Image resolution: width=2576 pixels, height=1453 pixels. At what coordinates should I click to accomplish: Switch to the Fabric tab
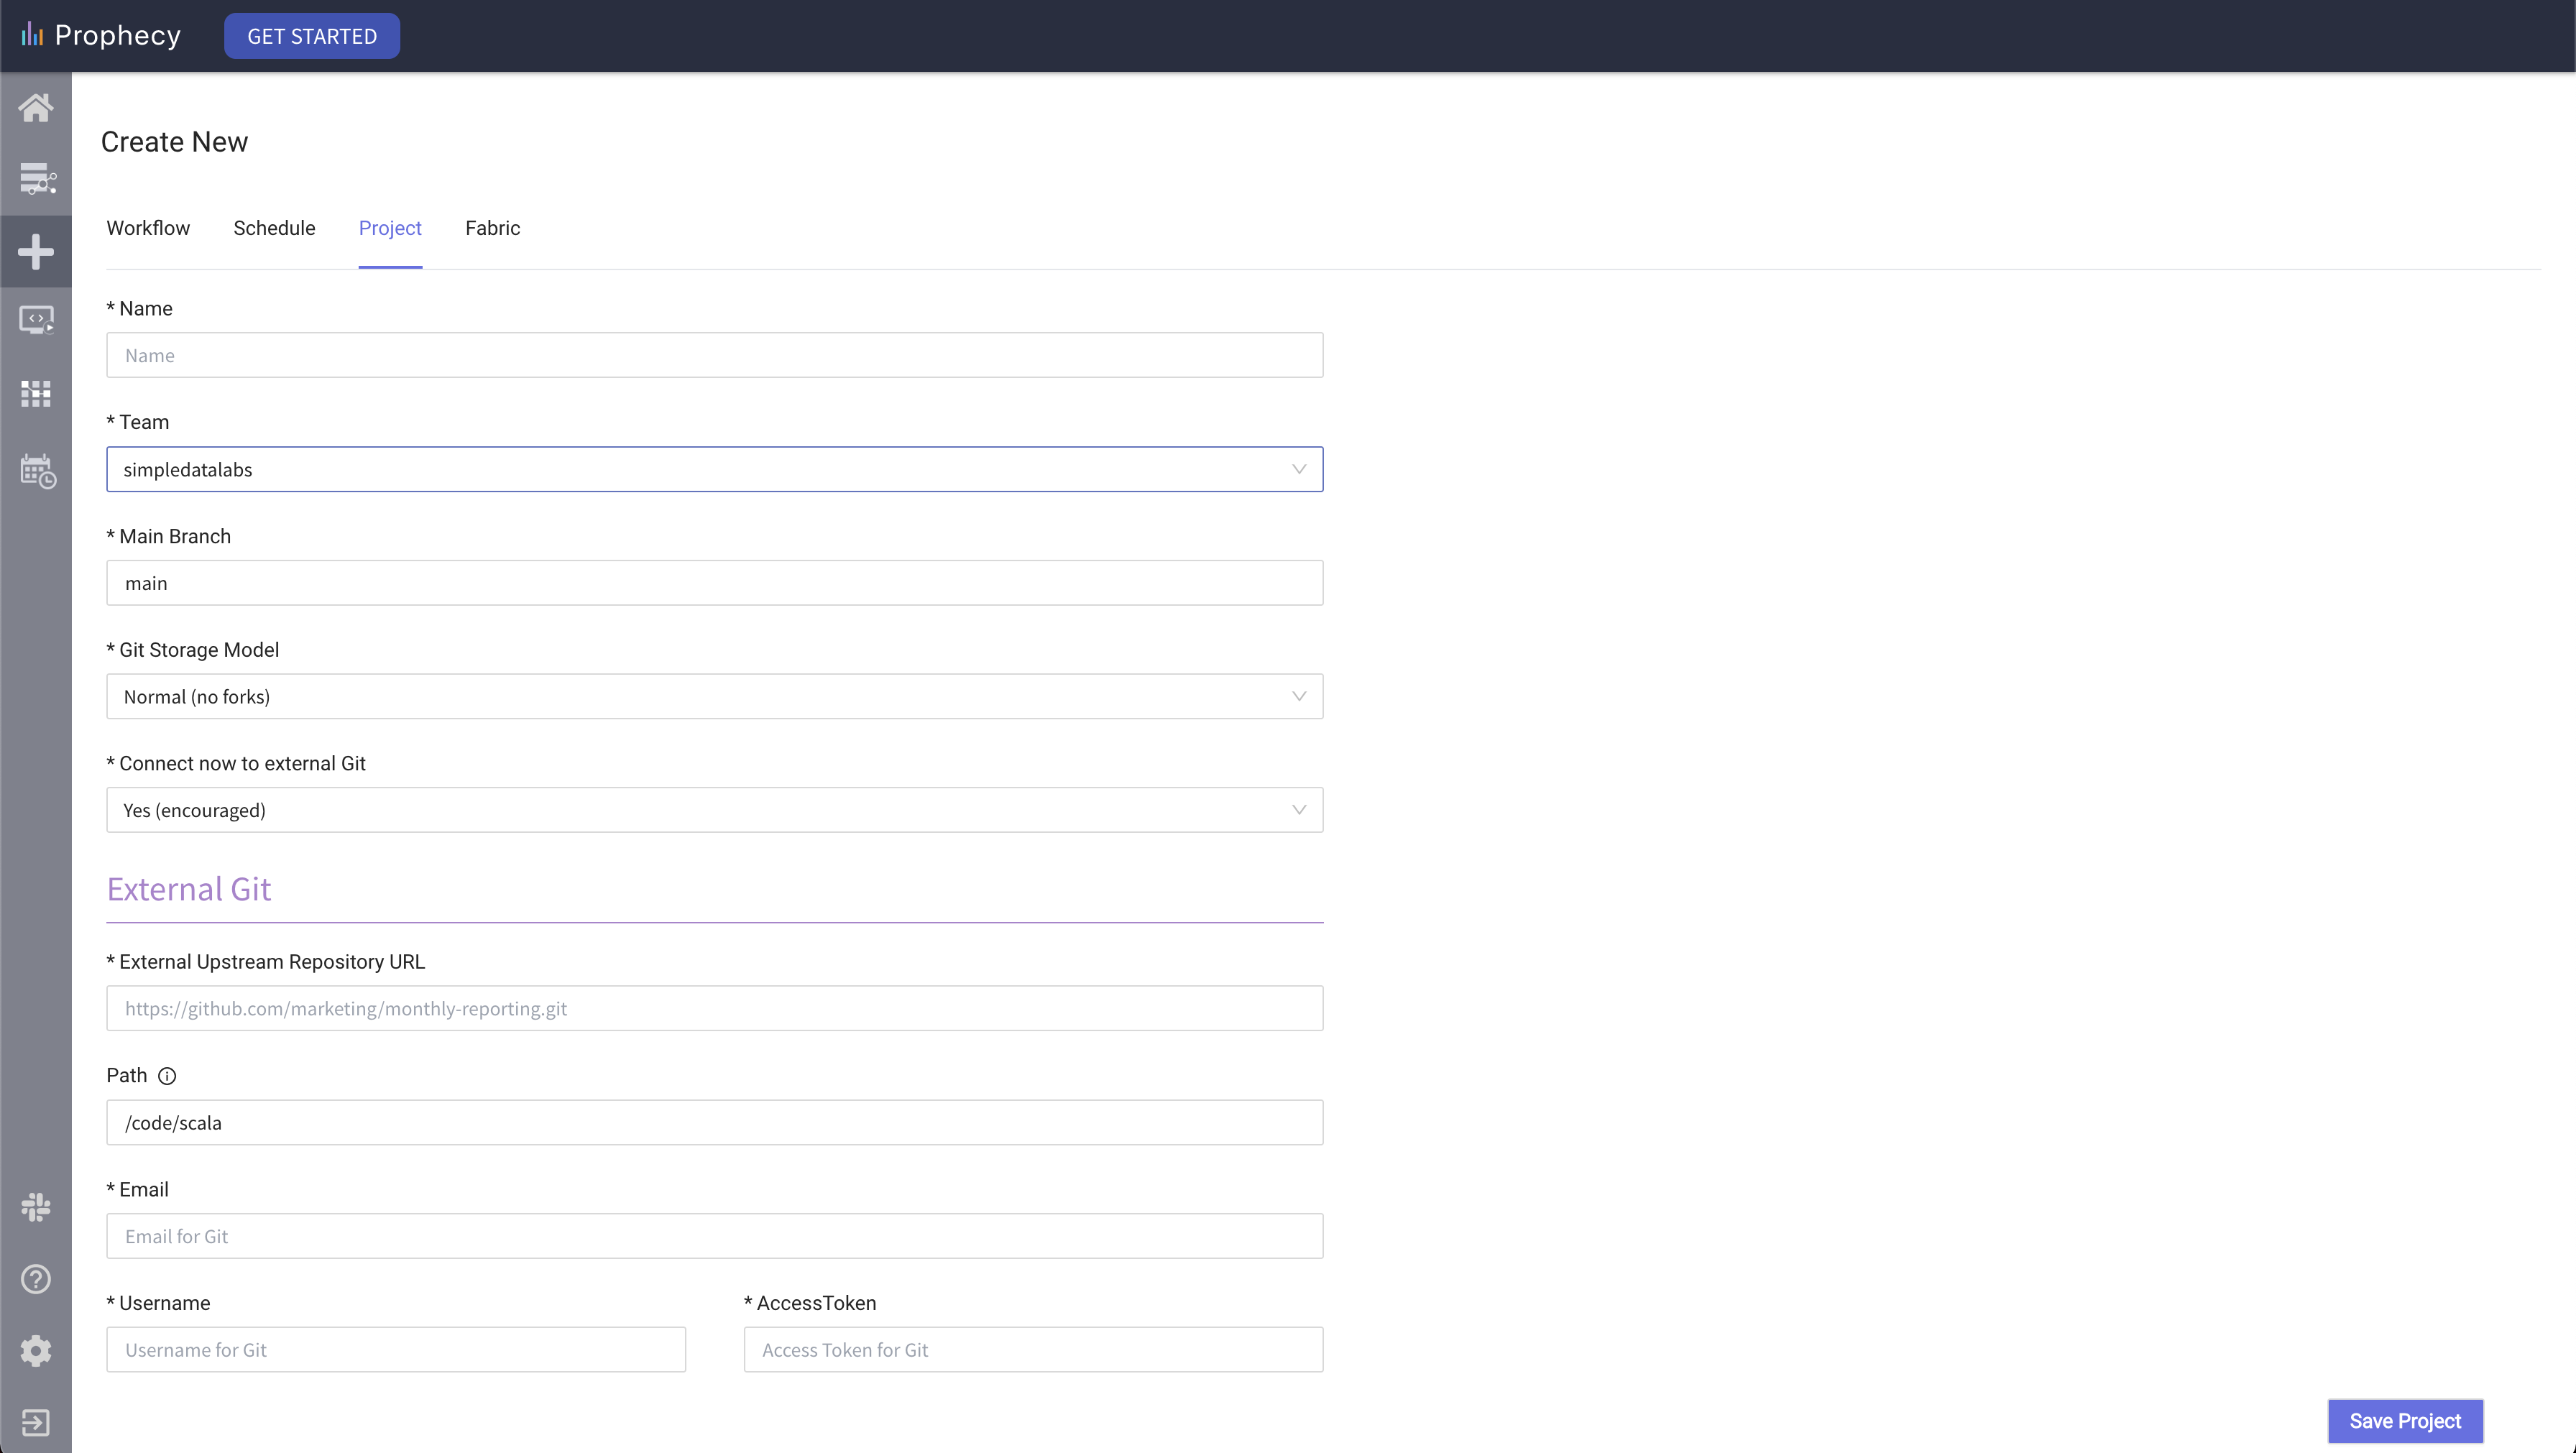(x=492, y=228)
